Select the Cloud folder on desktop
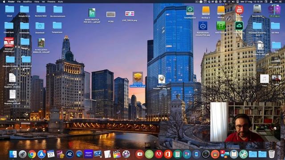Image resolution: width=285 pixels, height=160 pixels. tap(10, 9)
